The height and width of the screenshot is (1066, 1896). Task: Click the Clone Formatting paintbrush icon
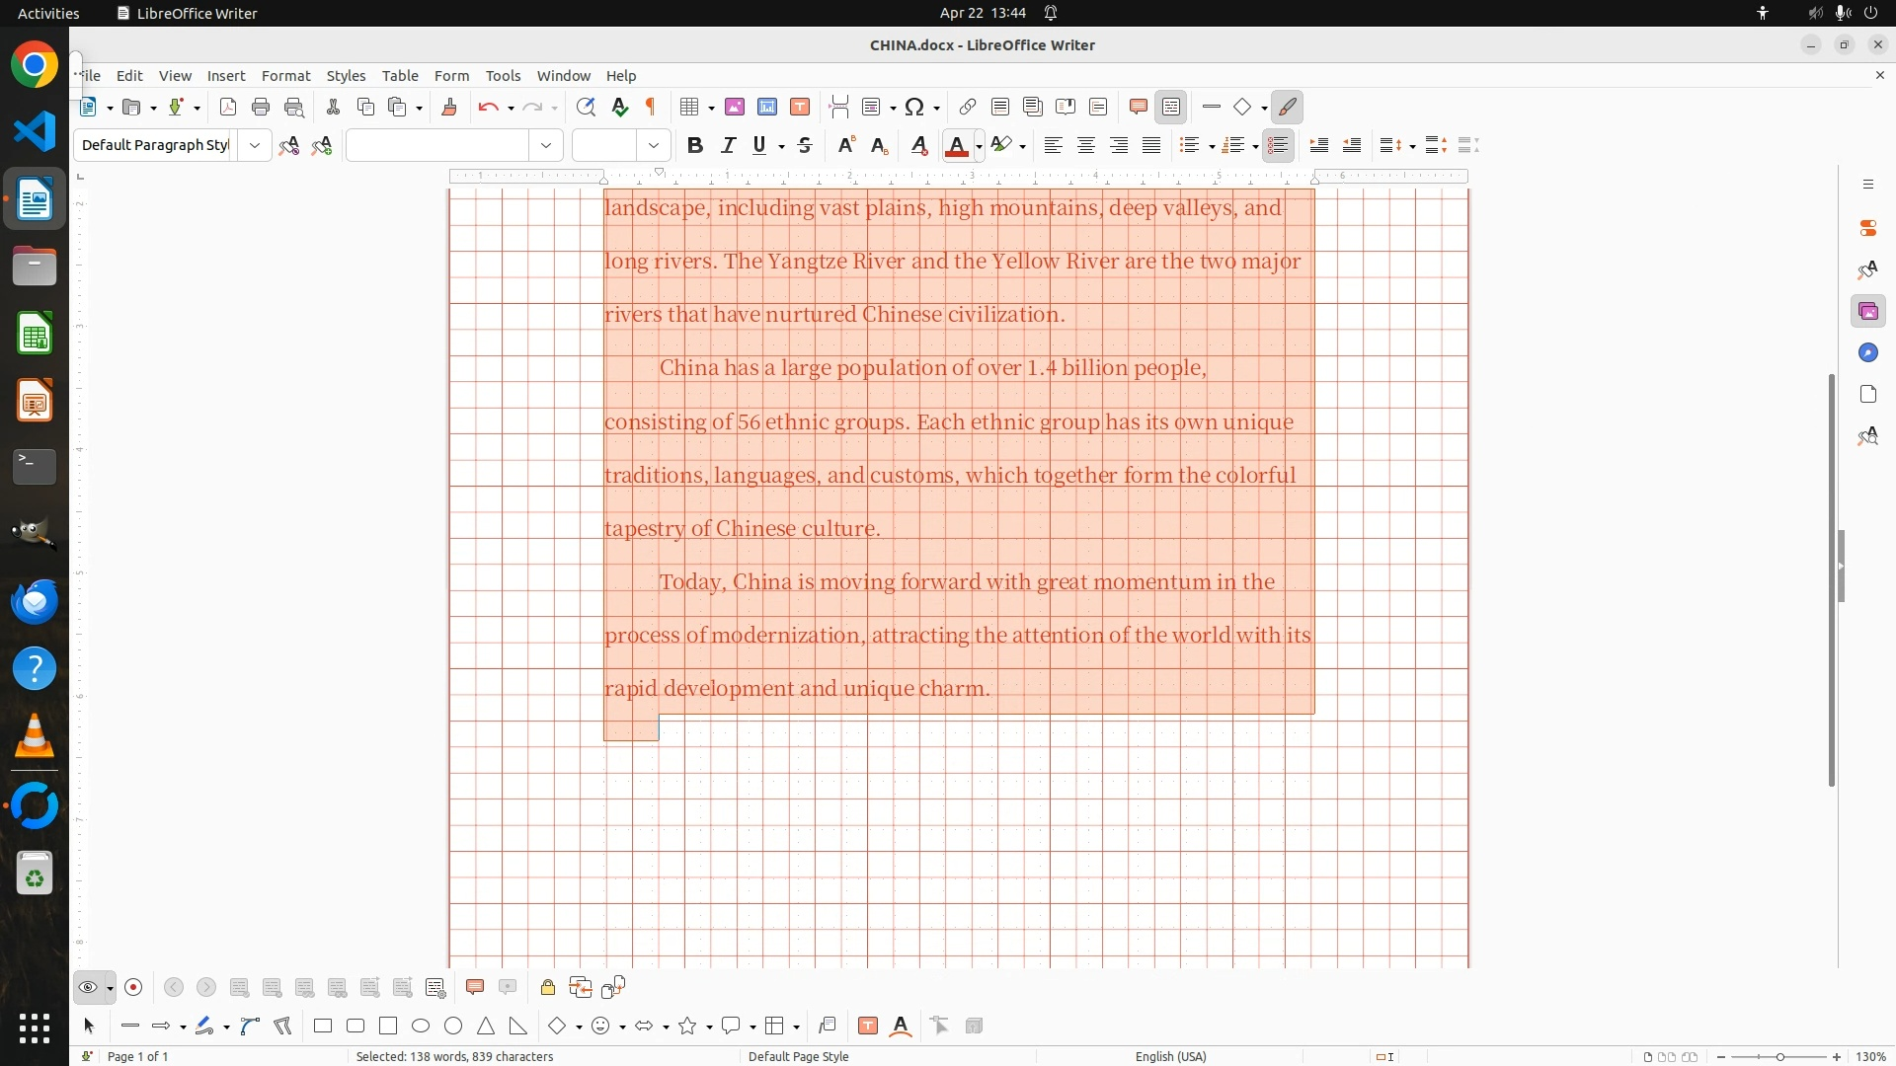click(x=449, y=107)
